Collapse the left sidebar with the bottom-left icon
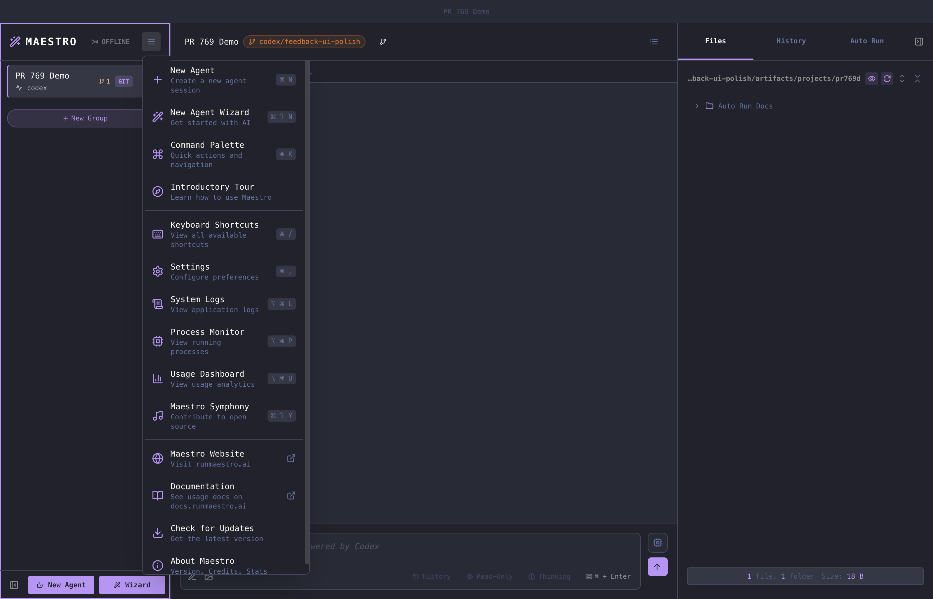Viewport: 933px width, 599px height. [x=14, y=585]
